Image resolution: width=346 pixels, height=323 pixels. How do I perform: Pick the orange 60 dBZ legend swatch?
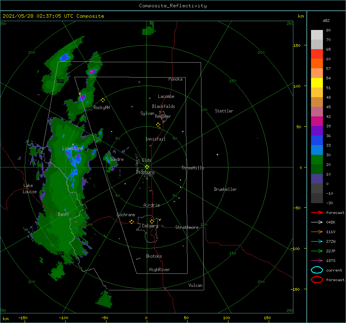(317, 63)
